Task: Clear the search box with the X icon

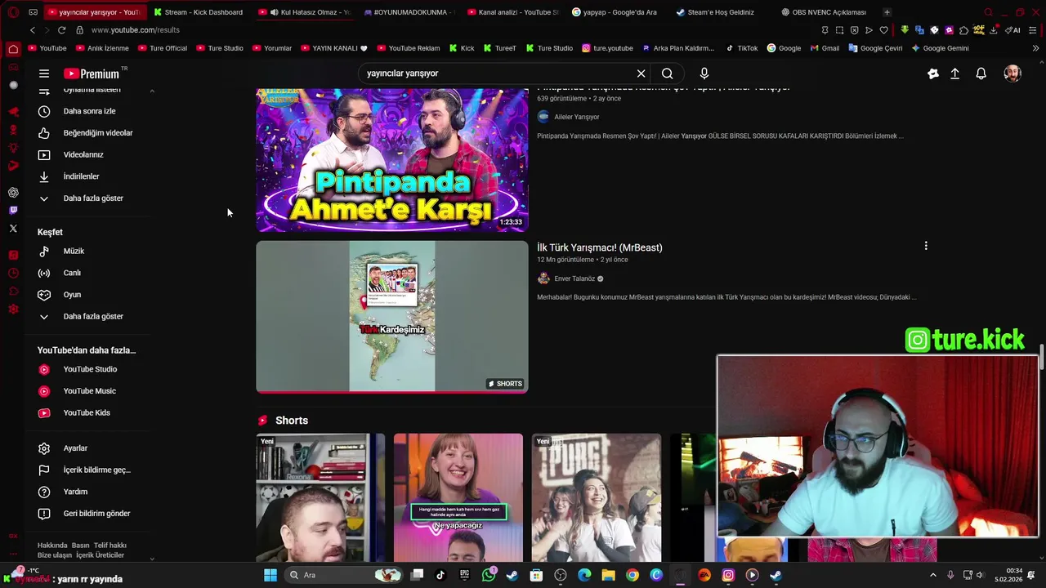Action: tap(641, 73)
